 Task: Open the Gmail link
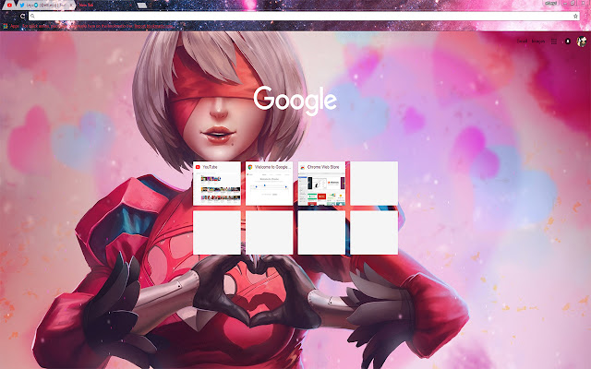pyautogui.click(x=522, y=41)
